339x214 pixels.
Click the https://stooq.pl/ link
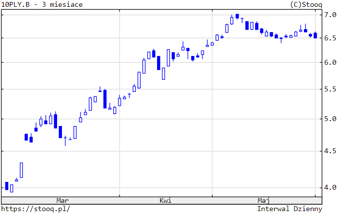pyautogui.click(x=36, y=209)
